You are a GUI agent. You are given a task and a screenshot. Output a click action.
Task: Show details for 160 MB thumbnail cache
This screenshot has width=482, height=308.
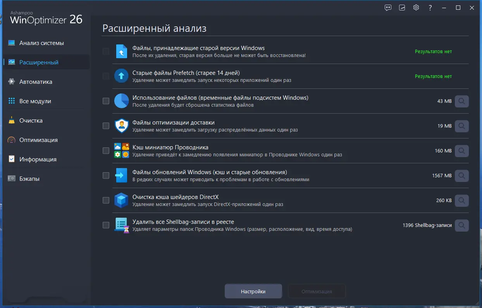point(461,151)
